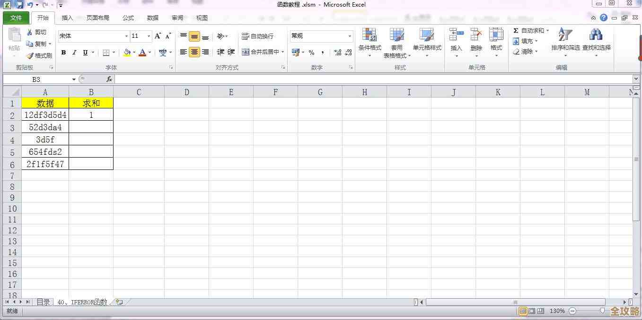Open the font name dropdown
This screenshot has height=320, width=642.
126,36
